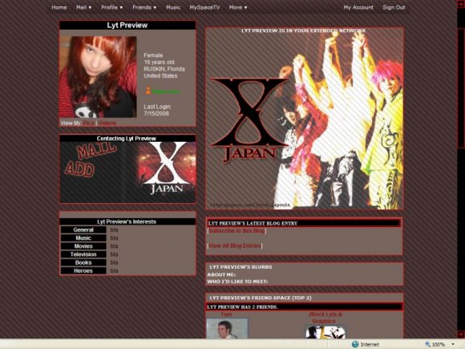Image resolution: width=465 pixels, height=349 pixels.
Task: Click the Sign Out link
Action: pyautogui.click(x=394, y=7)
